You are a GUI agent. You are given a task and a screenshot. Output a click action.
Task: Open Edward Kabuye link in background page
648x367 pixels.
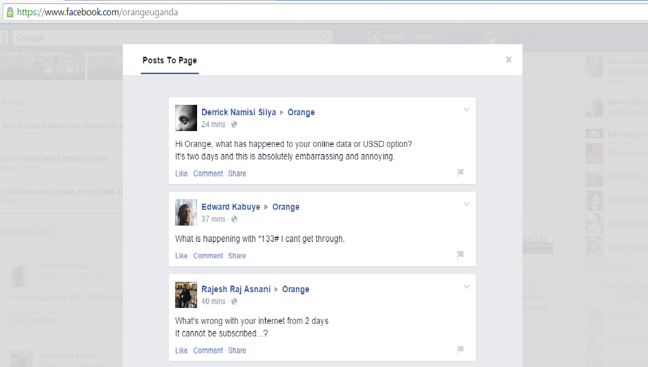pyautogui.click(x=64, y=266)
